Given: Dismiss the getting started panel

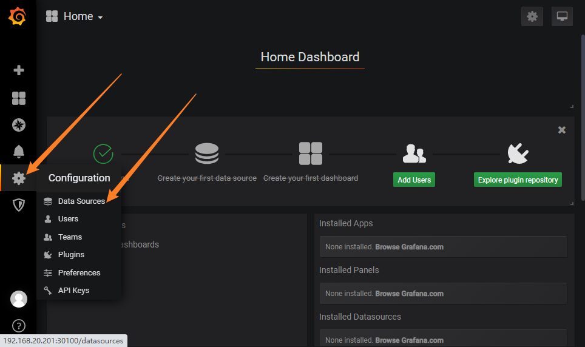Looking at the screenshot, I should 562,130.
